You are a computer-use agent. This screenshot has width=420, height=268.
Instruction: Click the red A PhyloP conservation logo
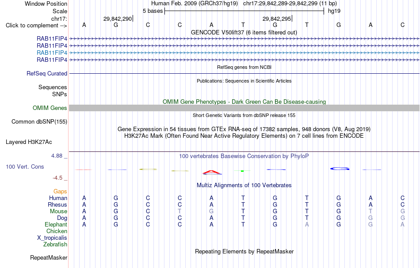click(212, 172)
